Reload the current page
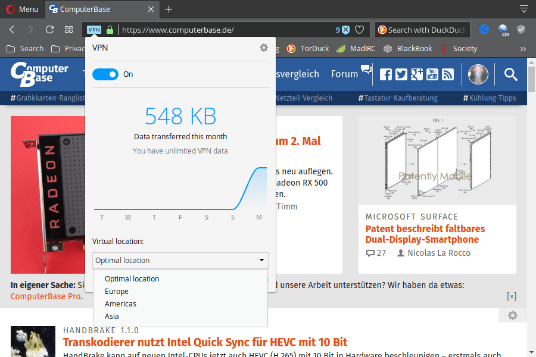 [49, 30]
